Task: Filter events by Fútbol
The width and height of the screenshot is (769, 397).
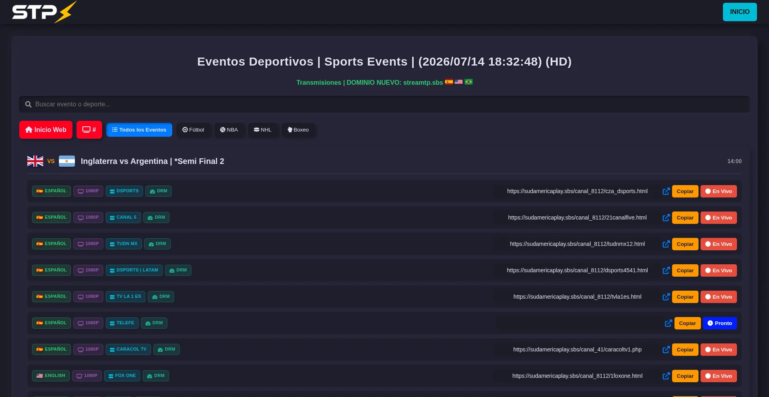Action: click(x=193, y=130)
